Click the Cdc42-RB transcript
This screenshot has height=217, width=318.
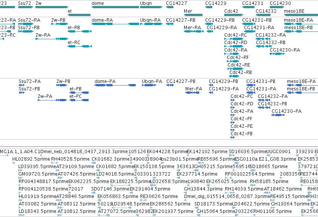coord(234,76)
